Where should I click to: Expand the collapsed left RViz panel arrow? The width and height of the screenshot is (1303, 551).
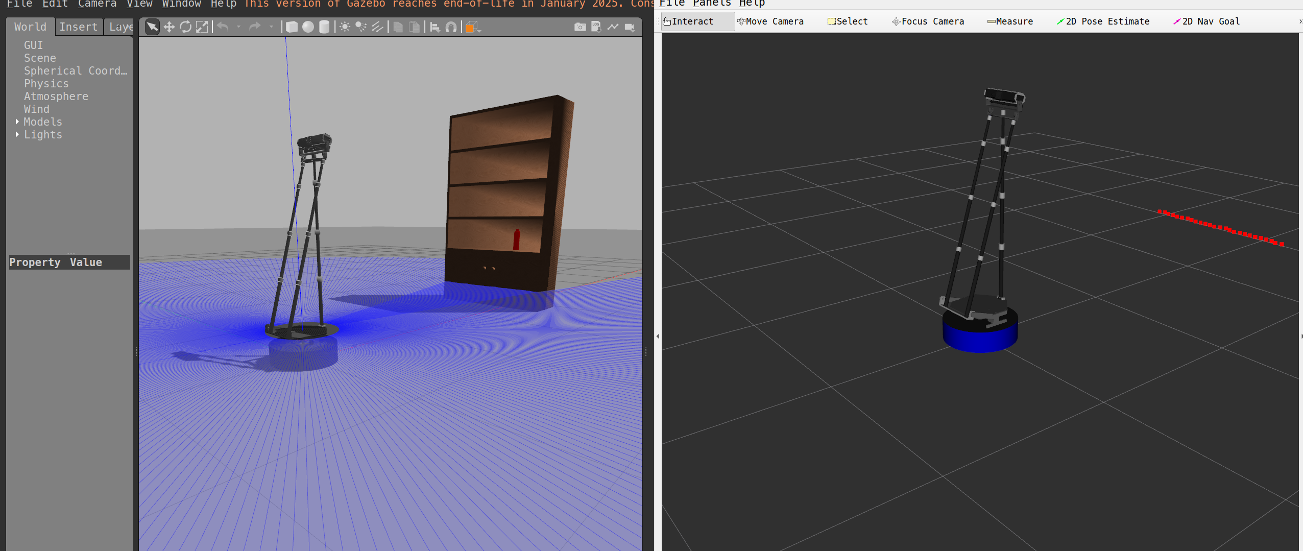pyautogui.click(x=658, y=336)
